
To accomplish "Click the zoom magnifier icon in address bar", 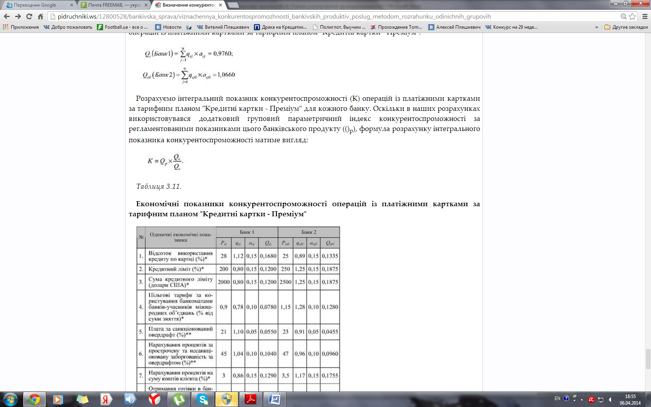I will pos(623,16).
